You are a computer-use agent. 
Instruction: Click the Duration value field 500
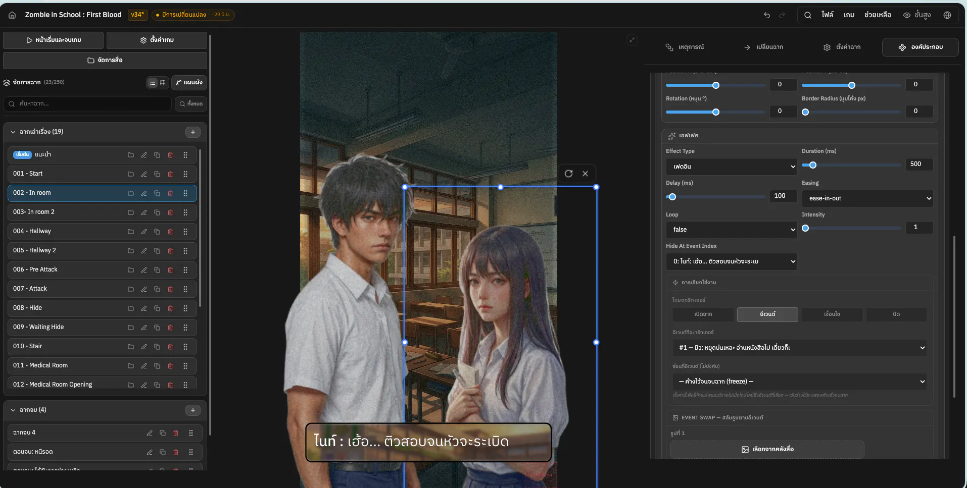coord(920,165)
